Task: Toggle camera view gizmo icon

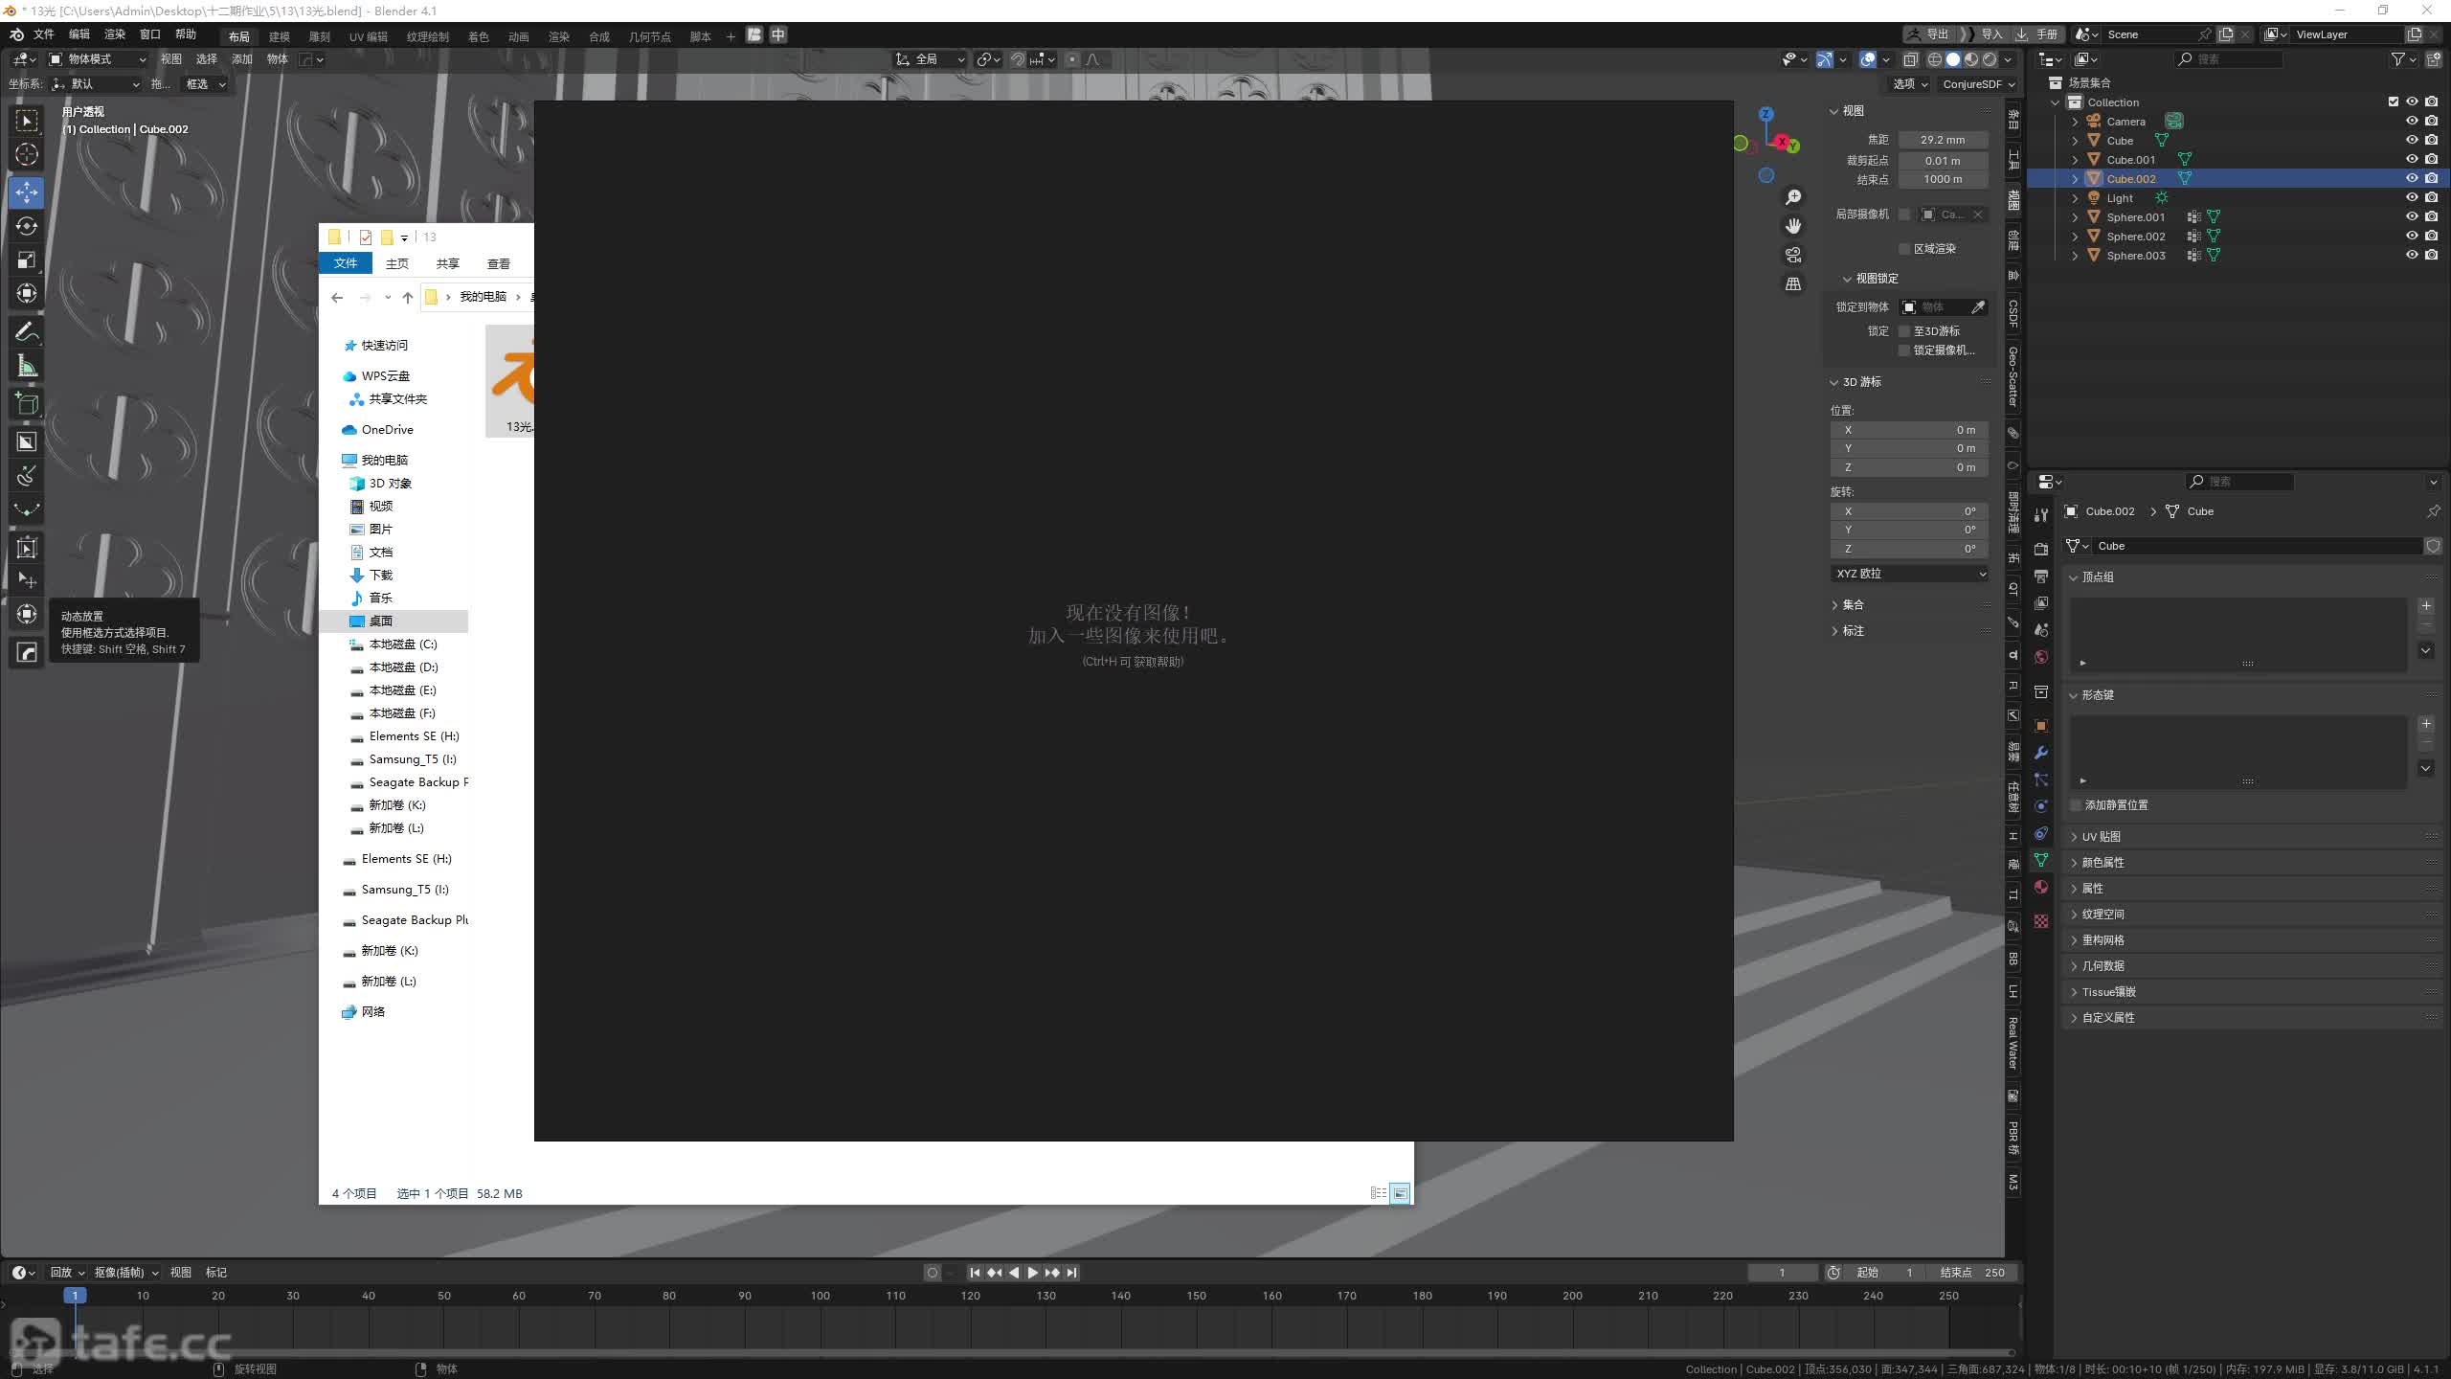Action: [1793, 255]
